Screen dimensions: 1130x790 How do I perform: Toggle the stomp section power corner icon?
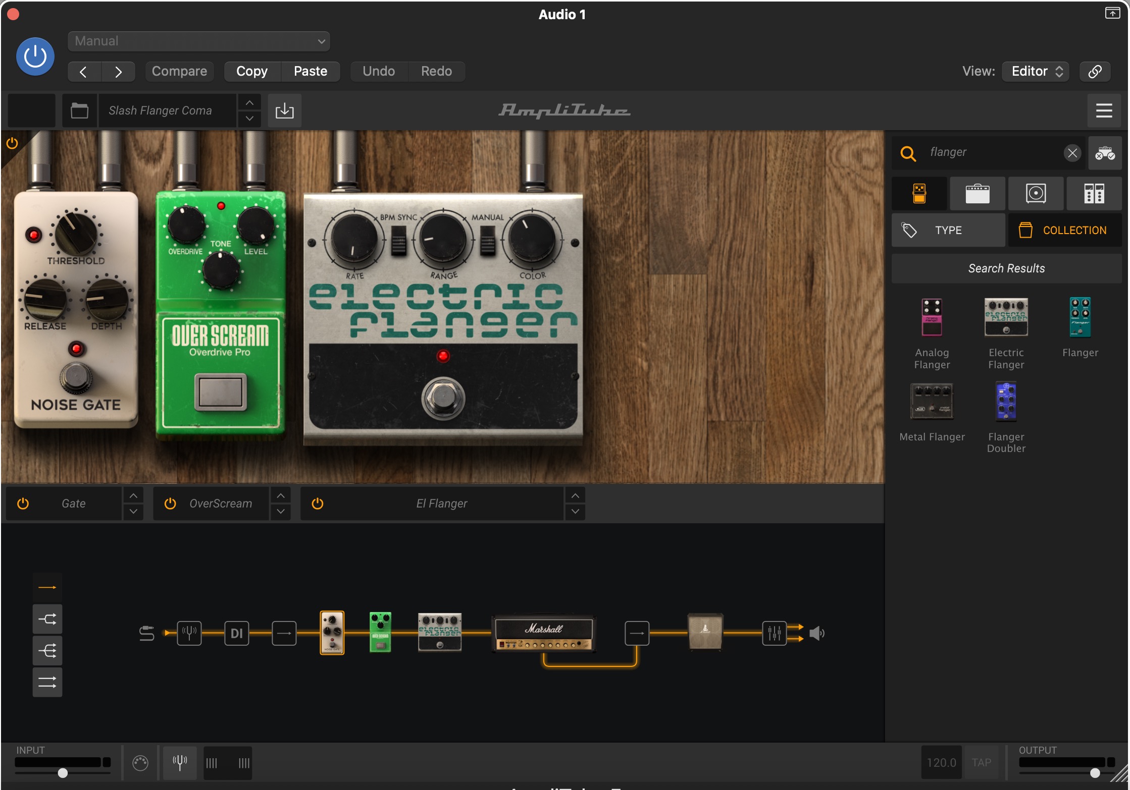(12, 143)
